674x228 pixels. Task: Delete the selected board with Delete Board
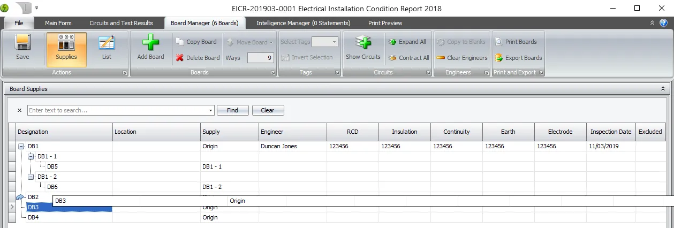coord(180,58)
